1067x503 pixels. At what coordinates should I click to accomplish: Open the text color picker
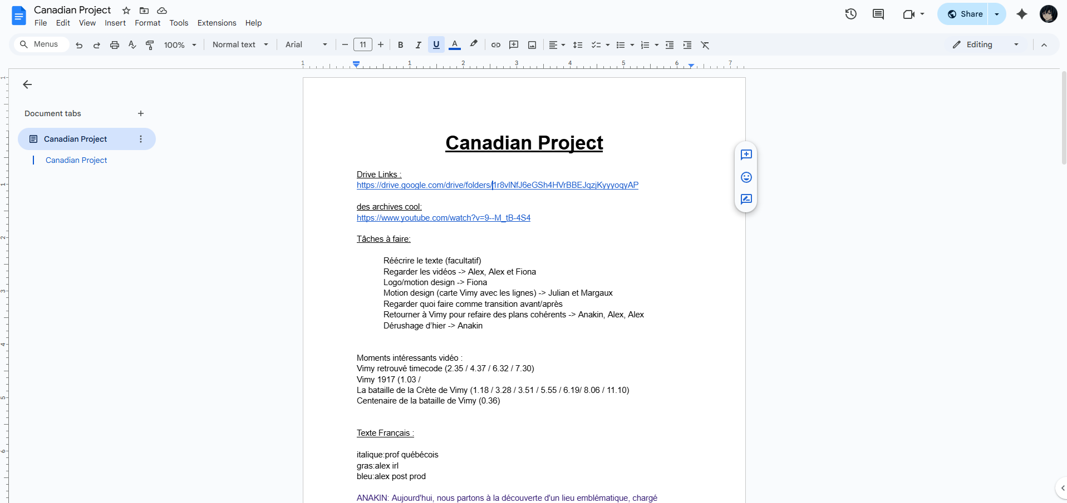click(455, 45)
